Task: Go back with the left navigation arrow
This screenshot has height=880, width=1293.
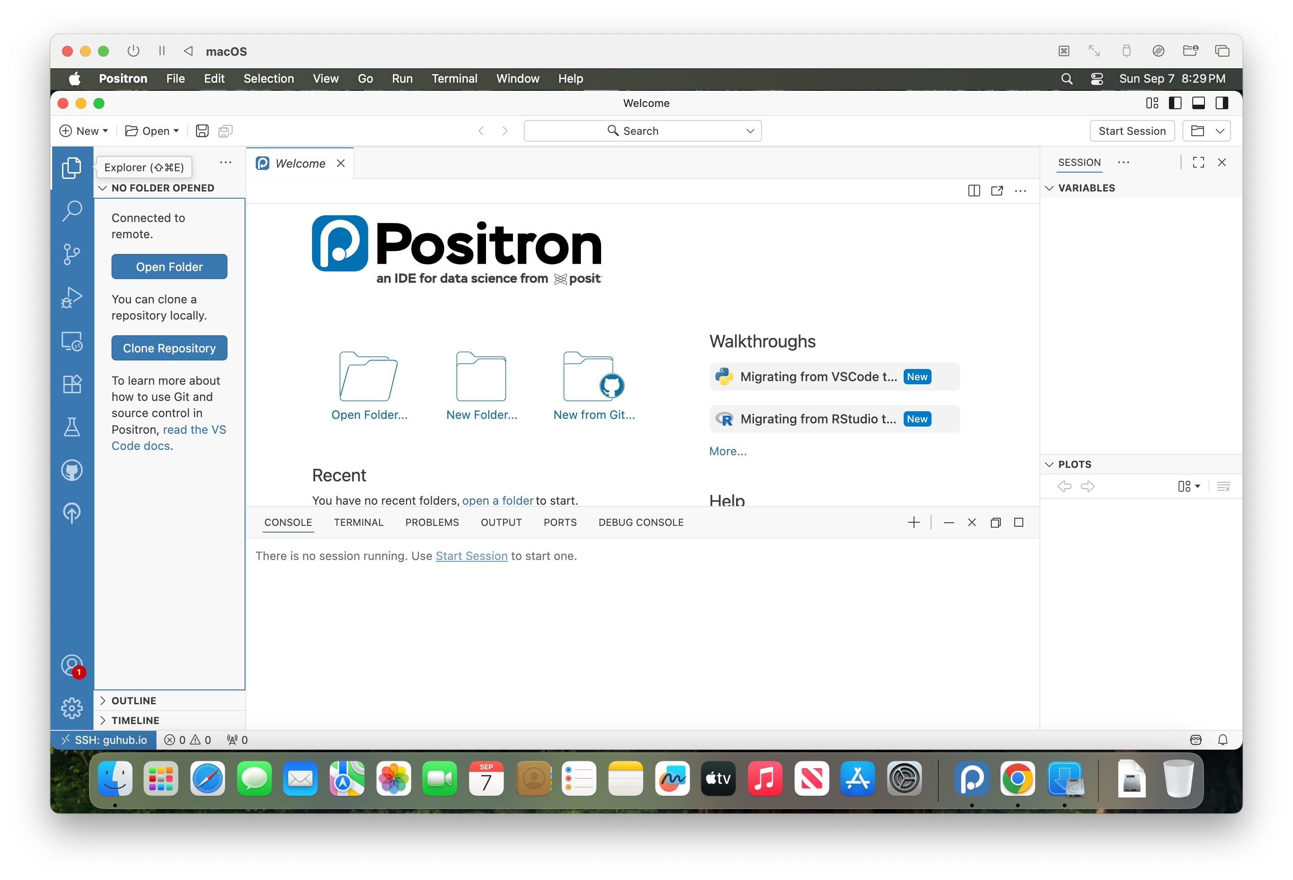Action: pos(481,131)
